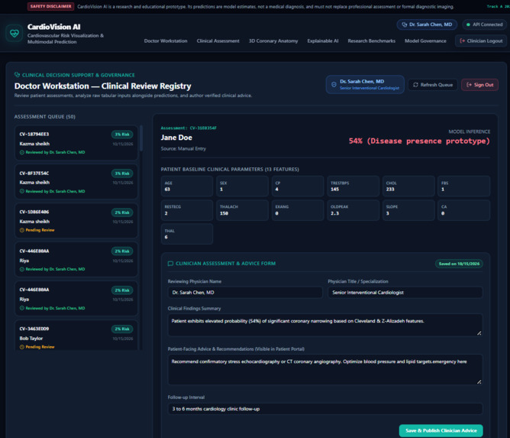Switch to the Explainable AI tab

(x=323, y=41)
